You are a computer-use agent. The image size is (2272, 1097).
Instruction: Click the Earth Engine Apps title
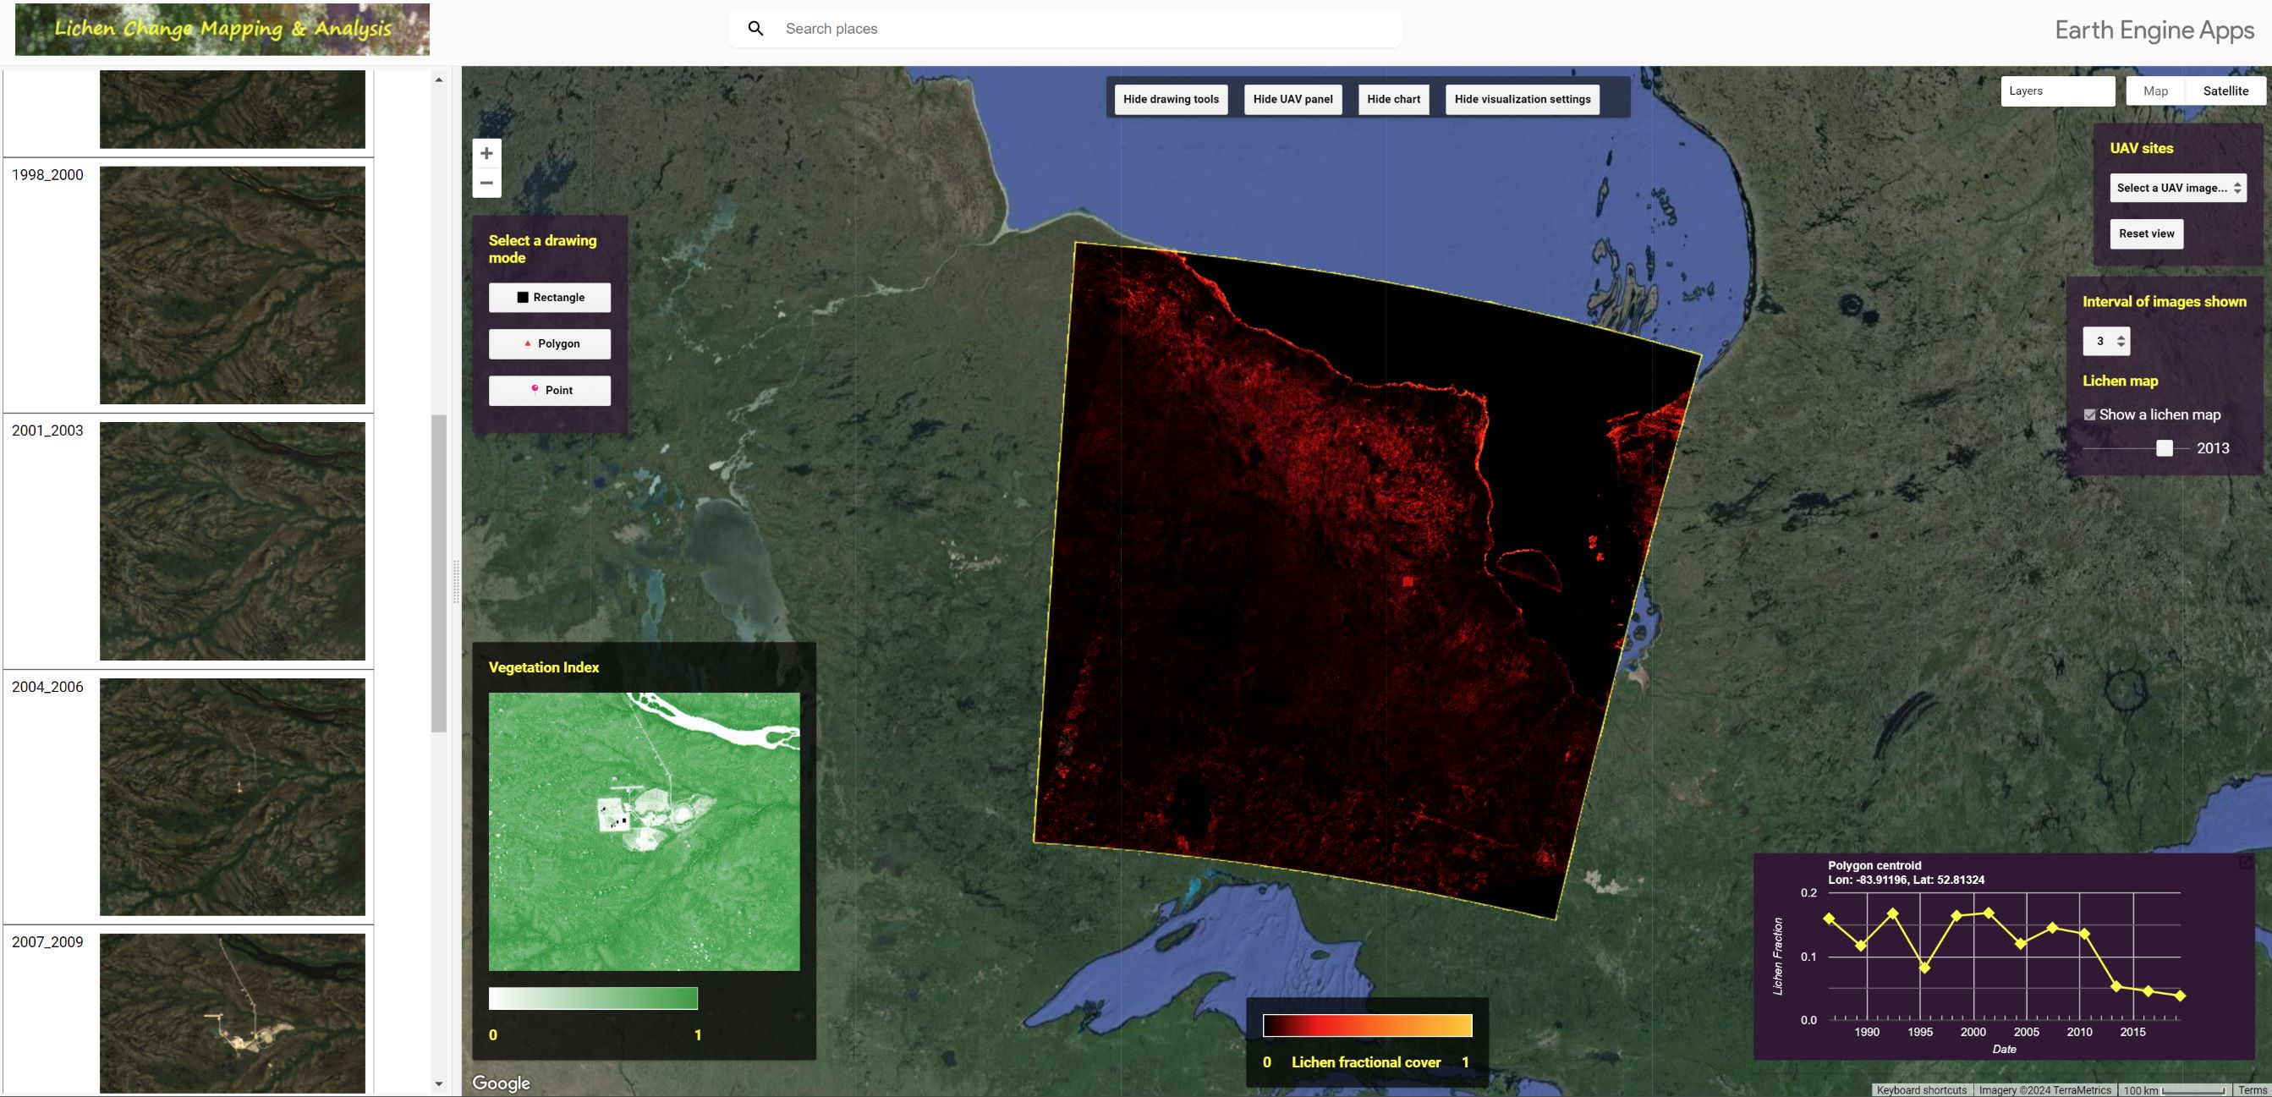[x=2154, y=30]
